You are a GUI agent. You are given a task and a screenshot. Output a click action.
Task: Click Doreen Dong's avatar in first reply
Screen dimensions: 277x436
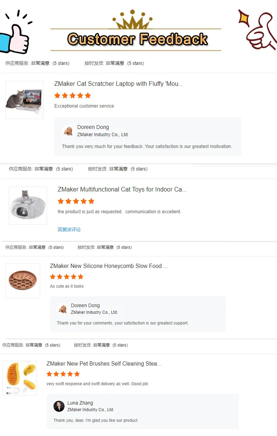[68, 131]
